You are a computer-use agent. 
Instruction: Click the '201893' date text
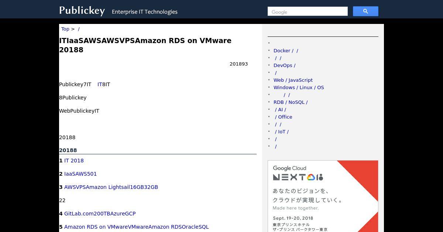pos(238,64)
